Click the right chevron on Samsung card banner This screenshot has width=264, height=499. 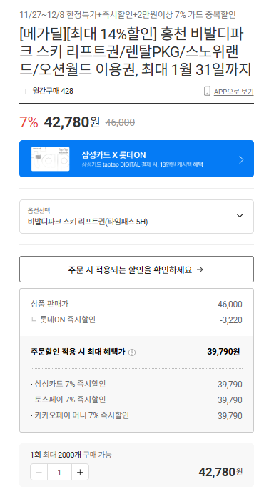point(241,159)
